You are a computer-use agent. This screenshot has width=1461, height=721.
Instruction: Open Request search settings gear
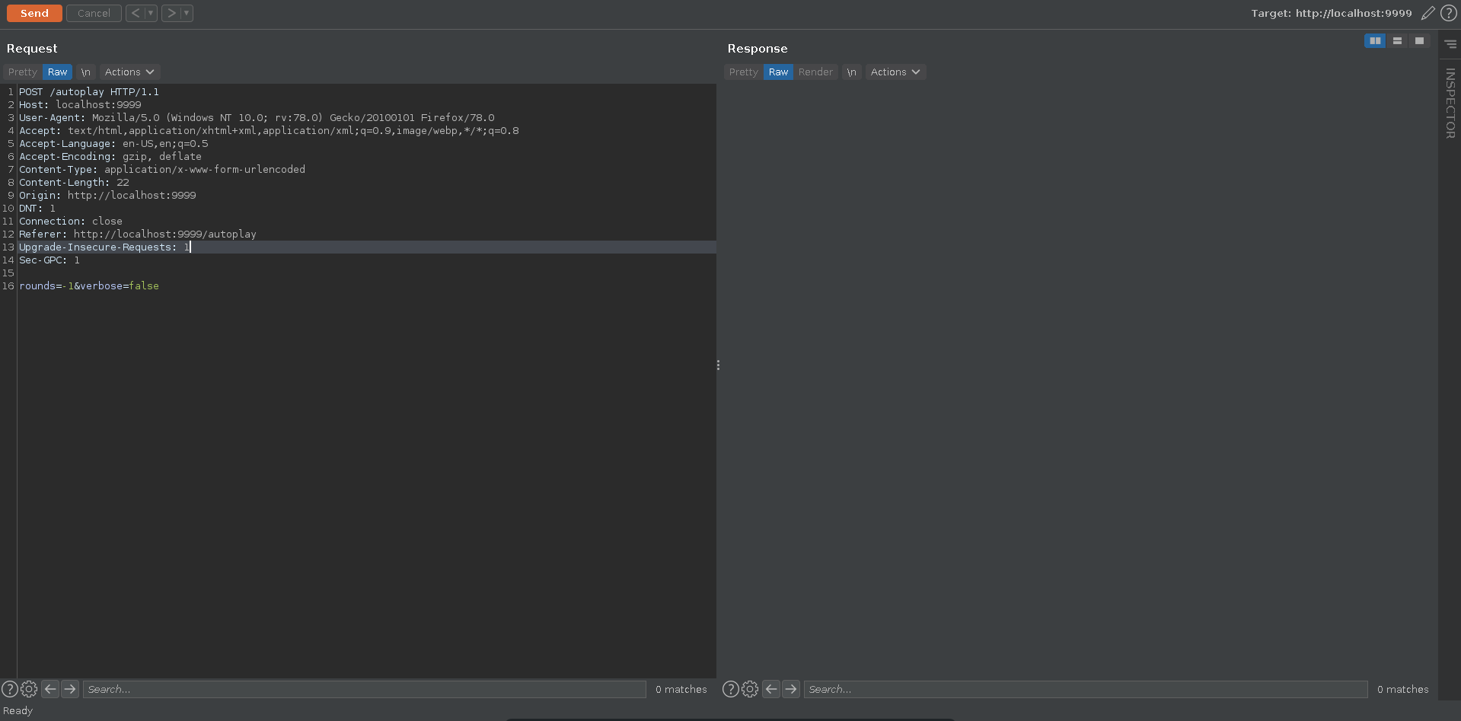coord(29,689)
